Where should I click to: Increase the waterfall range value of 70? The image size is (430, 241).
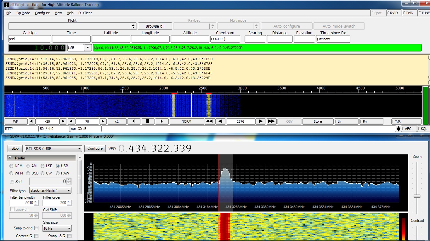[x=103, y=121]
